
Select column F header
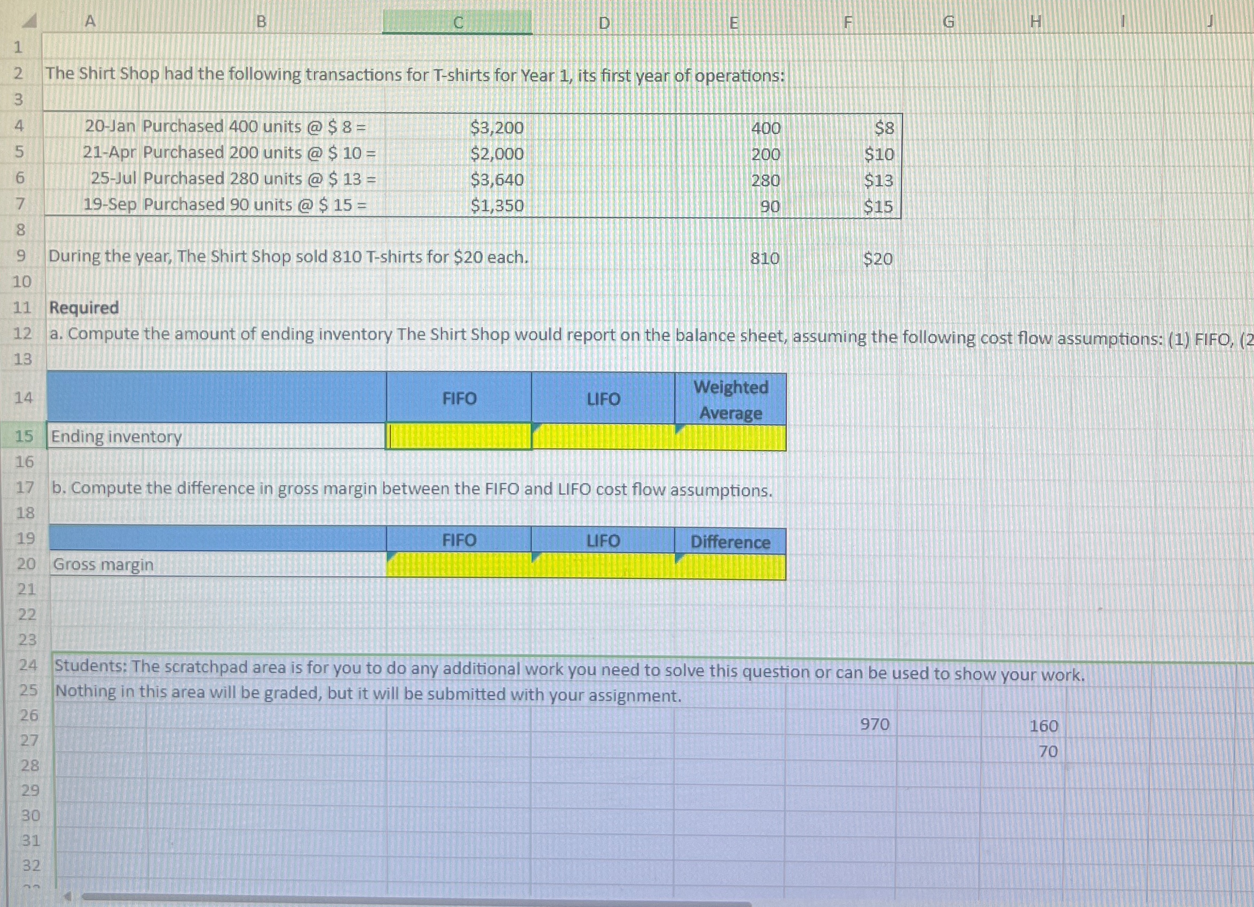click(847, 22)
